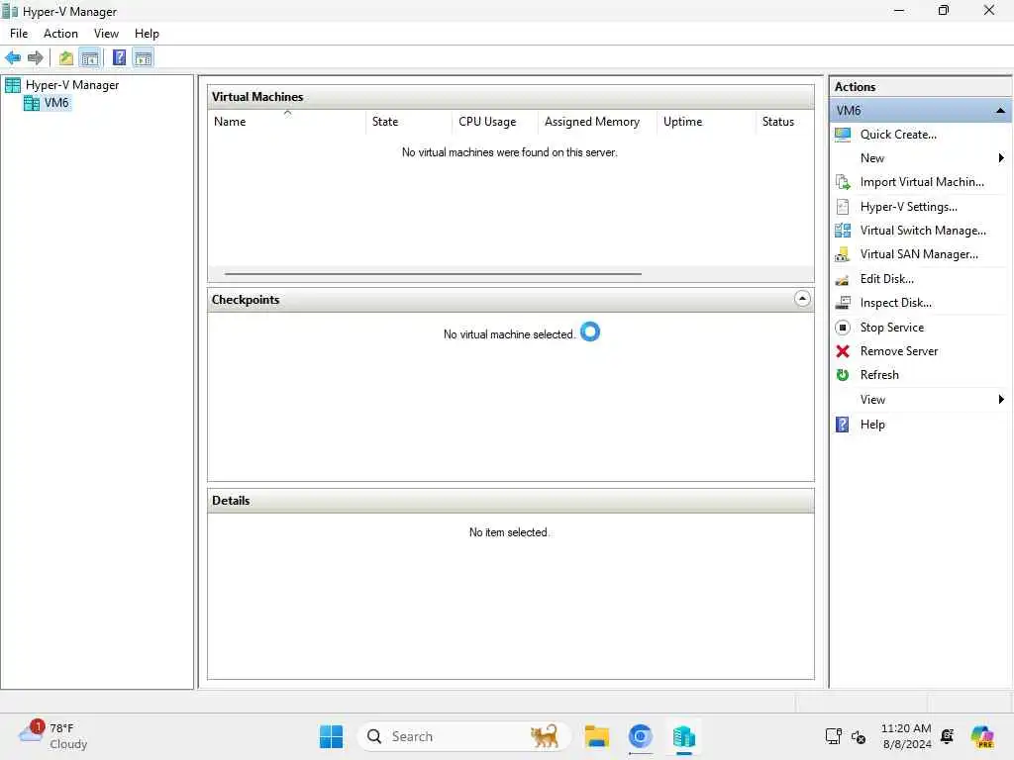The width and height of the screenshot is (1014, 760).
Task: Click the Inspect Disk icon
Action: [x=843, y=303]
